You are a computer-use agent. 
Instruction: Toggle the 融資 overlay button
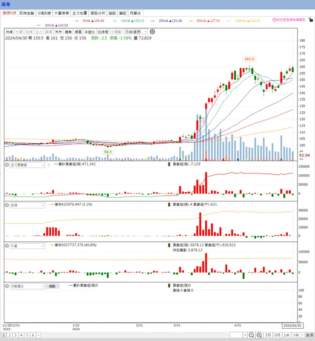49,32
